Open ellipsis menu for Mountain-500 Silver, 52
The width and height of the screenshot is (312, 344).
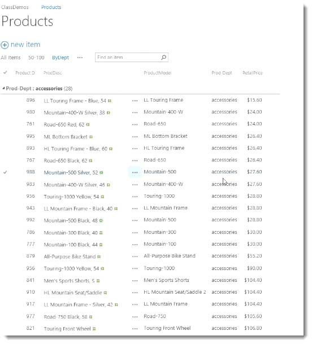point(135,173)
